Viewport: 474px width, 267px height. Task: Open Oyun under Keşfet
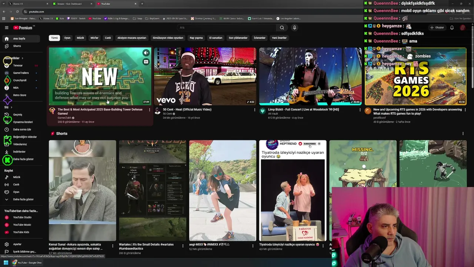click(21, 192)
